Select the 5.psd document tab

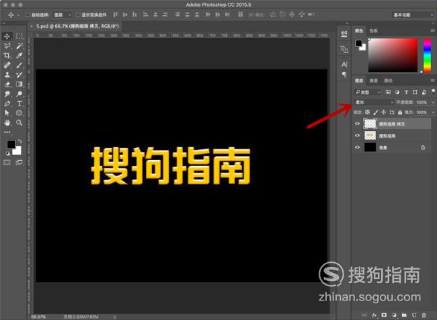tap(77, 26)
